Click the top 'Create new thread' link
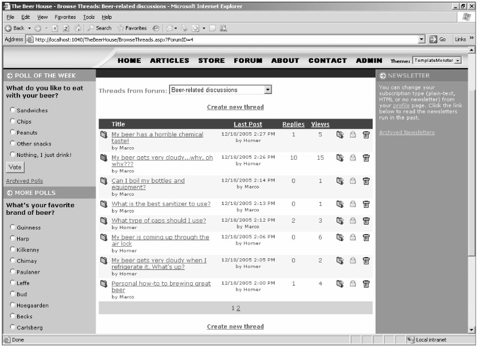The width and height of the screenshot is (478, 347). click(235, 107)
